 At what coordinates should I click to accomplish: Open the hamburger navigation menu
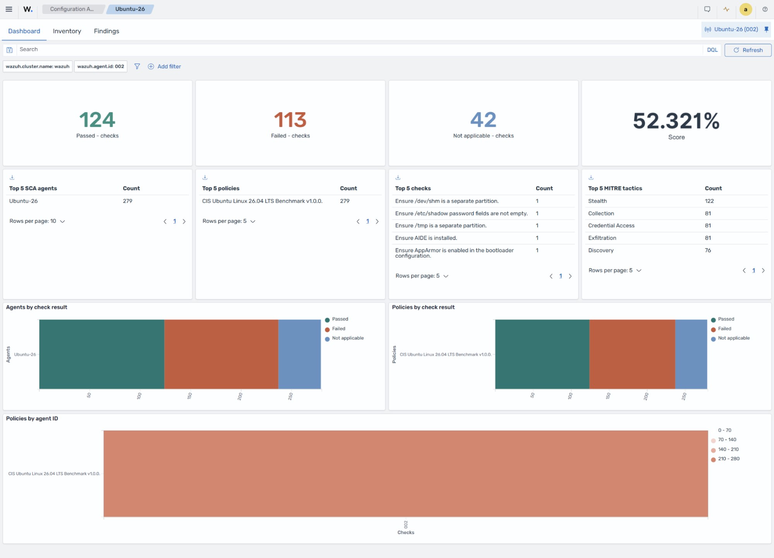tap(9, 9)
